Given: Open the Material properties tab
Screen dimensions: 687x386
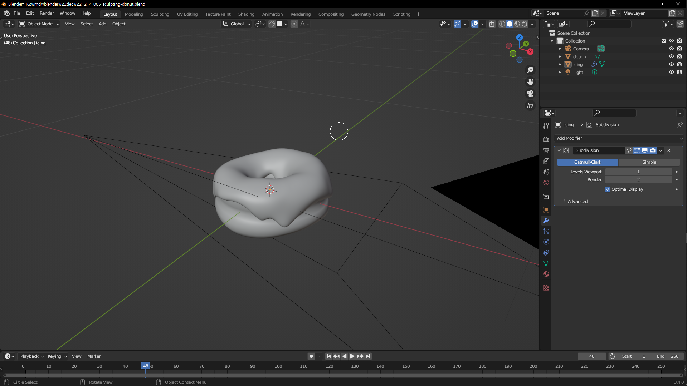Looking at the screenshot, I should coord(546,274).
